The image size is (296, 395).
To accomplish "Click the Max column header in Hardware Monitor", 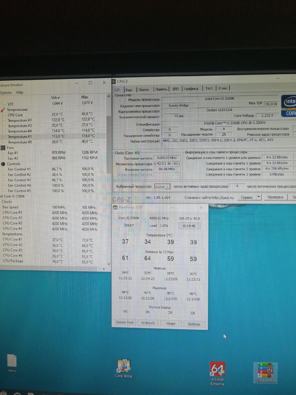I will click(85, 97).
